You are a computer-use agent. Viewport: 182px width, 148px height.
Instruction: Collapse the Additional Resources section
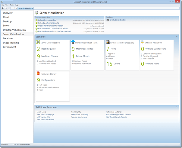point(177,107)
